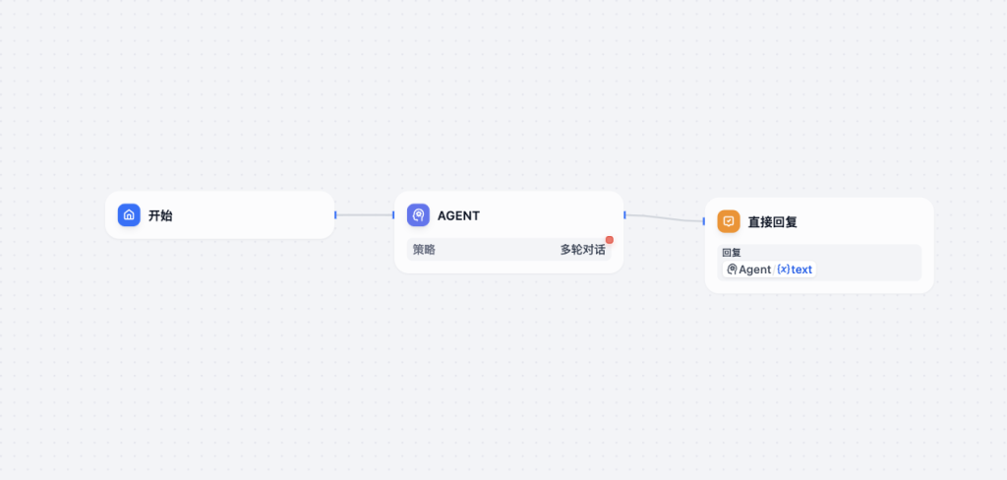Click the {x} variable icon beside text

tap(783, 270)
